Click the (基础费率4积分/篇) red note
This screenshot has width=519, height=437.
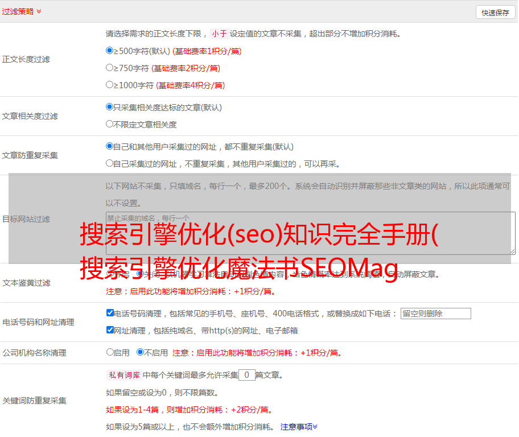pyautogui.click(x=190, y=85)
